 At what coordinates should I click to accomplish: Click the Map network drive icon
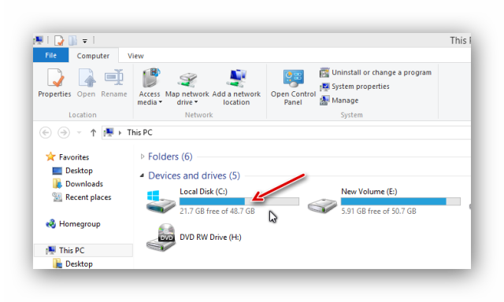[187, 80]
